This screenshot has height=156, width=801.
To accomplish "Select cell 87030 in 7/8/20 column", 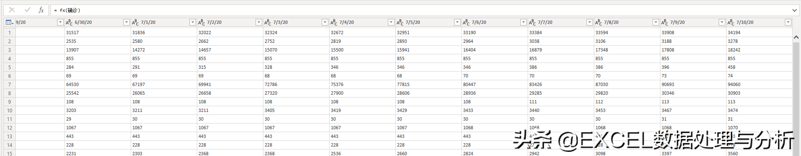I will point(627,84).
